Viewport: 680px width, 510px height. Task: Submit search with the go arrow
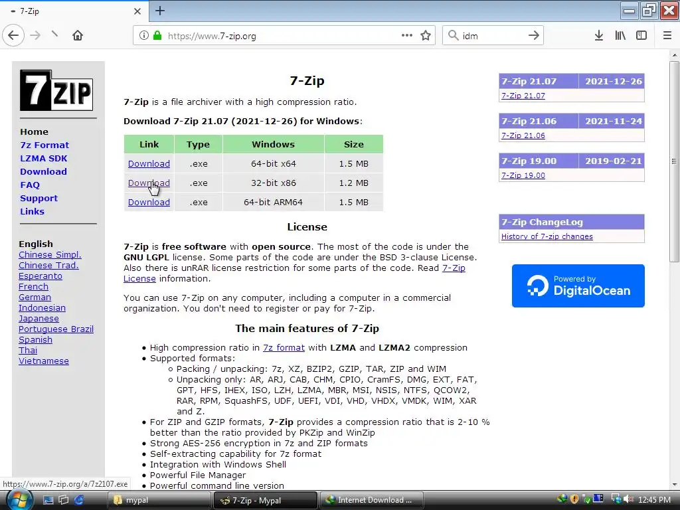(x=534, y=36)
